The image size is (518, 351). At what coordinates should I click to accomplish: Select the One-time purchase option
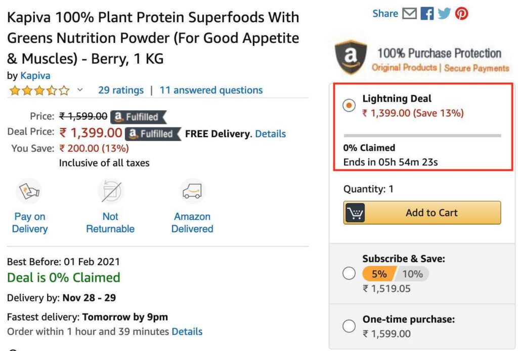[349, 326]
